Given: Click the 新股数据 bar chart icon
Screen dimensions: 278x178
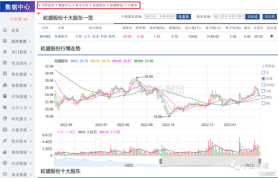Looking at the screenshot, I should 5,85.
